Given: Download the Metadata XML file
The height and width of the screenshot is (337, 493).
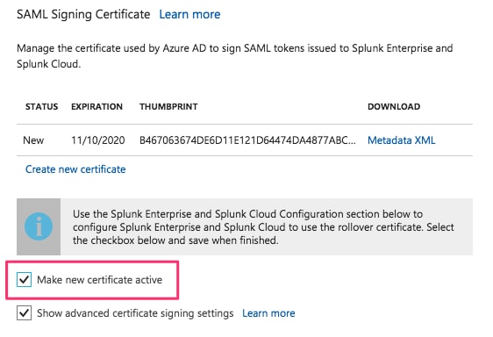Looking at the screenshot, I should point(401,140).
